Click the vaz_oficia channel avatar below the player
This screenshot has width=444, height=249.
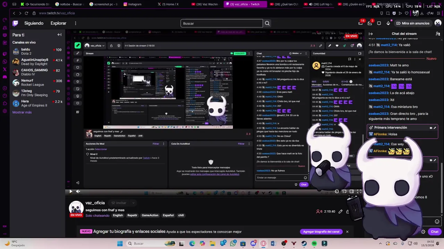pyautogui.click(x=76, y=208)
